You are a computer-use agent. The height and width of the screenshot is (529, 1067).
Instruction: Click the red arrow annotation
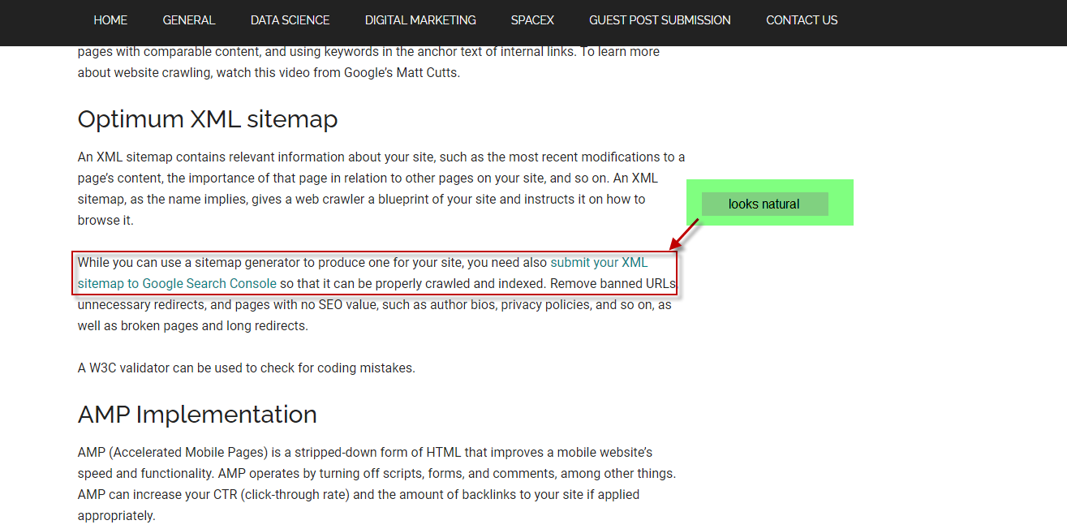click(683, 234)
